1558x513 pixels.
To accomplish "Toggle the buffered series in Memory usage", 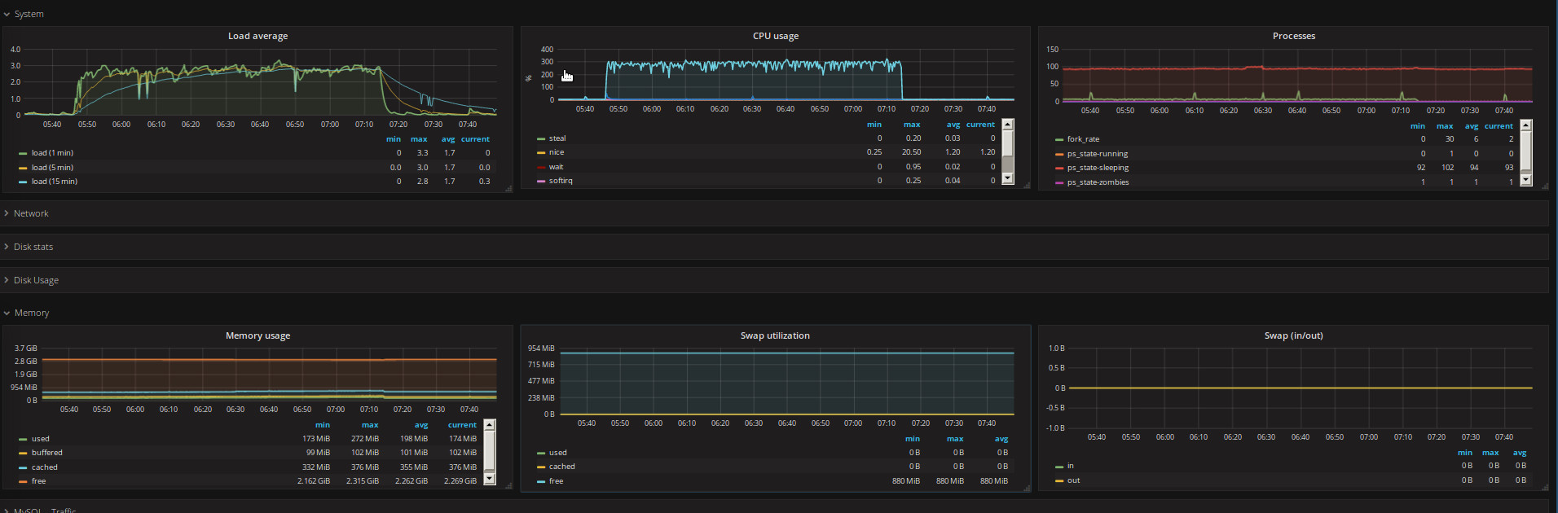I will click(46, 453).
